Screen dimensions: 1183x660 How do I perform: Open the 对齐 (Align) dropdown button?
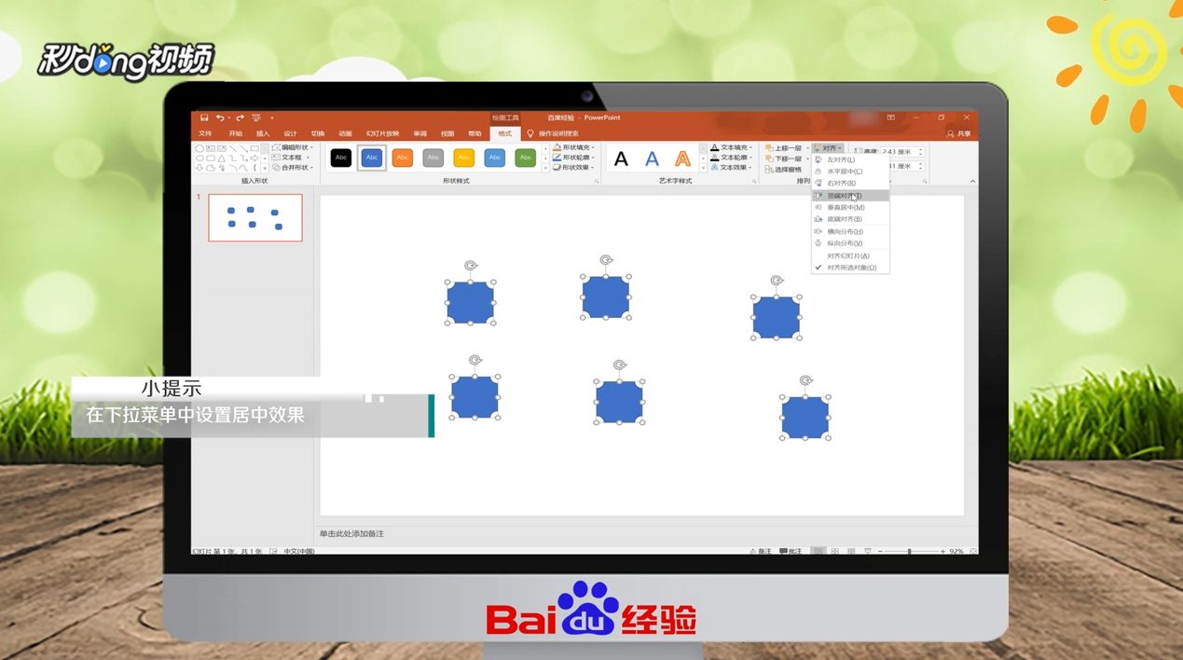(829, 148)
